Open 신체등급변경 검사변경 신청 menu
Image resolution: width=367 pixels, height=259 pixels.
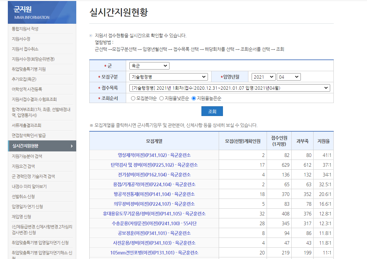pyautogui.click(x=42, y=230)
